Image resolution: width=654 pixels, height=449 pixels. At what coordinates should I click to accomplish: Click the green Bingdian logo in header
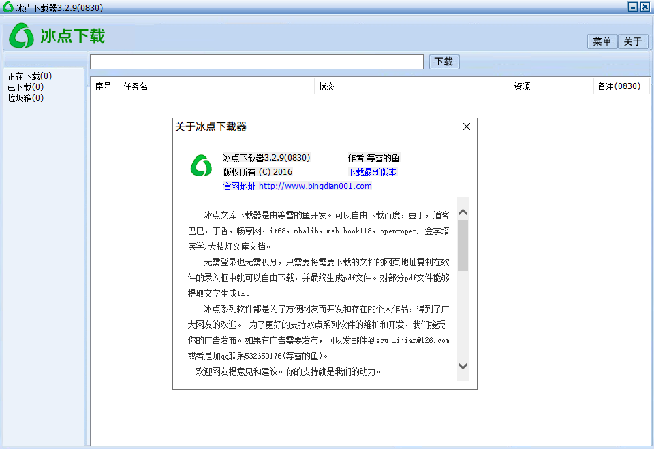(21, 35)
